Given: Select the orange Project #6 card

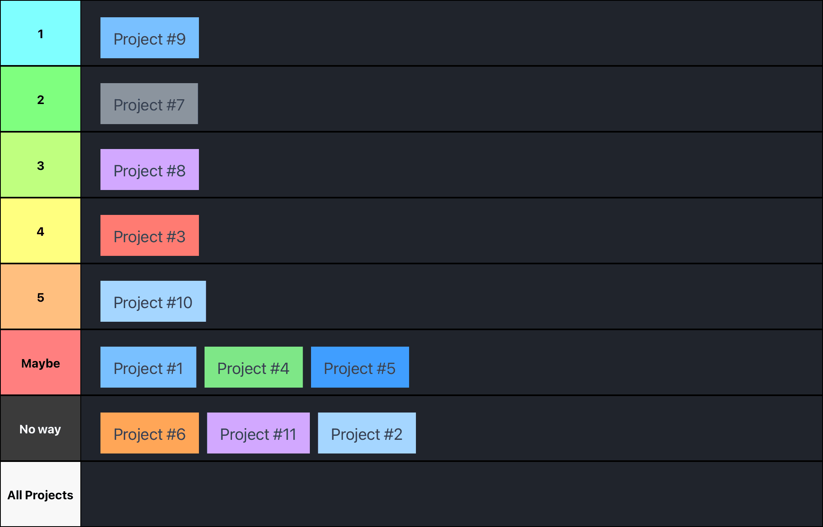Looking at the screenshot, I should [149, 433].
